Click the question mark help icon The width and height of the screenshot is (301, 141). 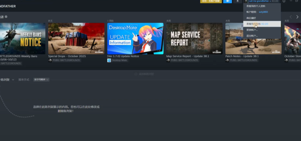[x=246, y=1]
